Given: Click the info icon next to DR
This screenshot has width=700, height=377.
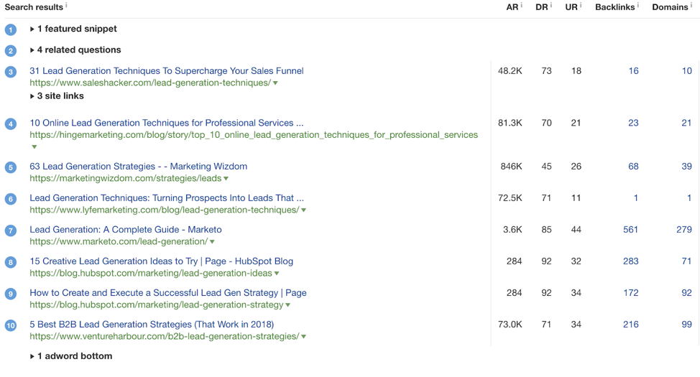Looking at the screenshot, I should click(551, 5).
